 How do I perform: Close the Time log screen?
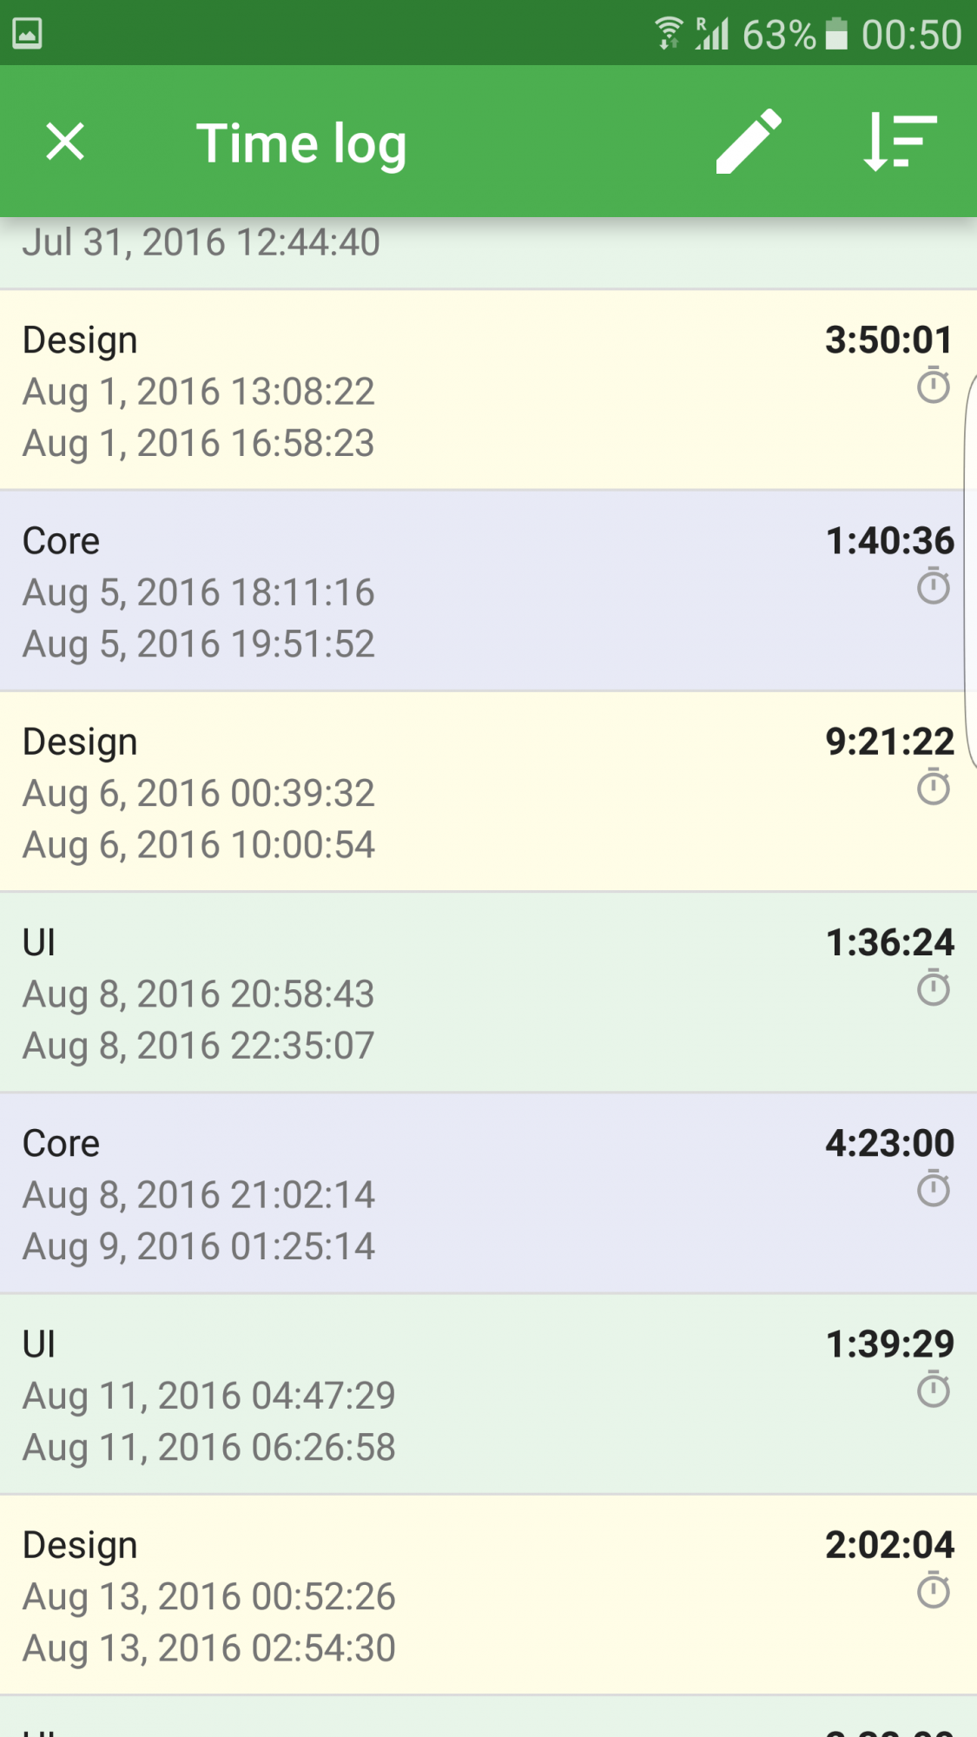click(x=65, y=142)
